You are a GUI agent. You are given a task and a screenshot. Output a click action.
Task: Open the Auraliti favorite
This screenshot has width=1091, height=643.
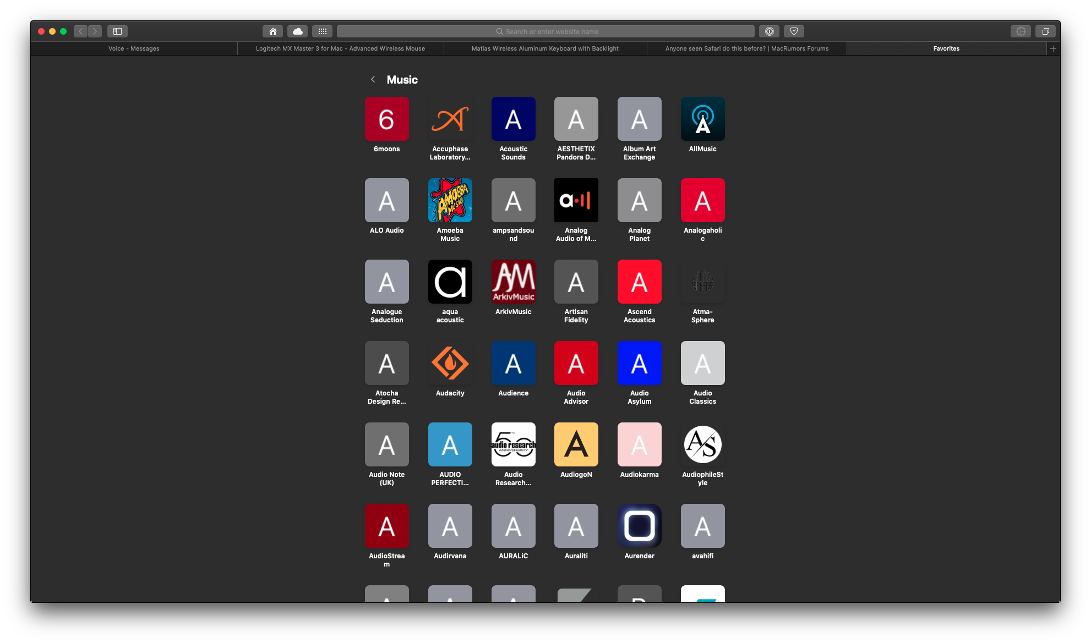click(576, 526)
